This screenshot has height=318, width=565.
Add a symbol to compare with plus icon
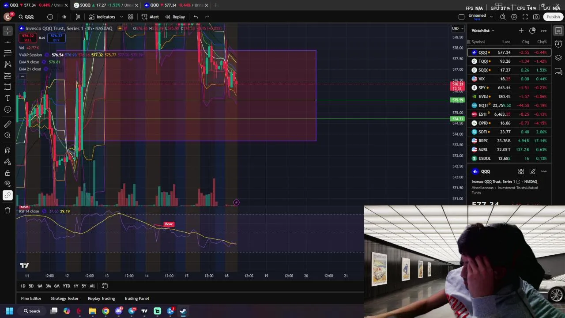(x=50, y=17)
